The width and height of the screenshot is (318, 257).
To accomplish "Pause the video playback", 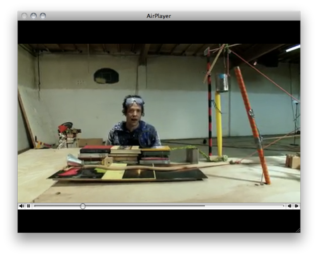I will [x=29, y=206].
